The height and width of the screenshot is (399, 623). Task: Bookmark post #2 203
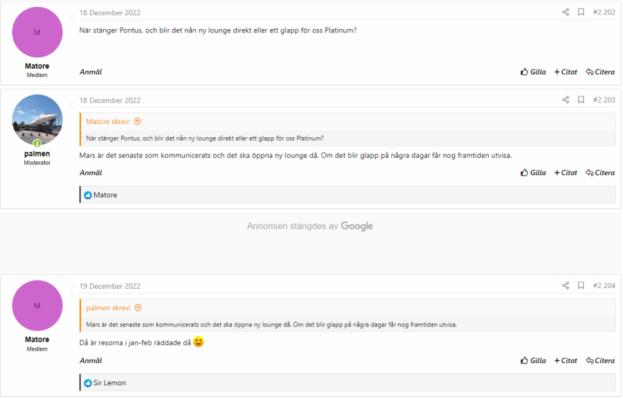coord(581,100)
